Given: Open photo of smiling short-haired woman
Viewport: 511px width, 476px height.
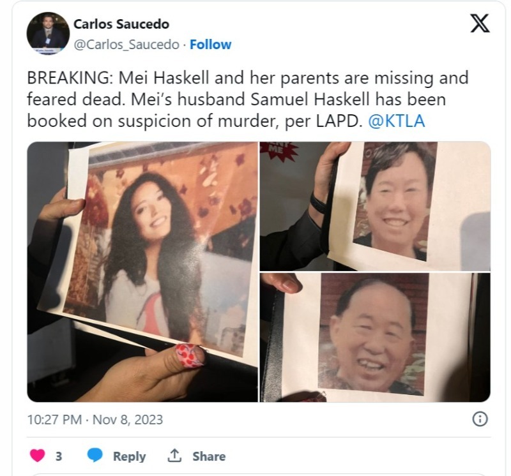Looking at the screenshot, I should (375, 206).
